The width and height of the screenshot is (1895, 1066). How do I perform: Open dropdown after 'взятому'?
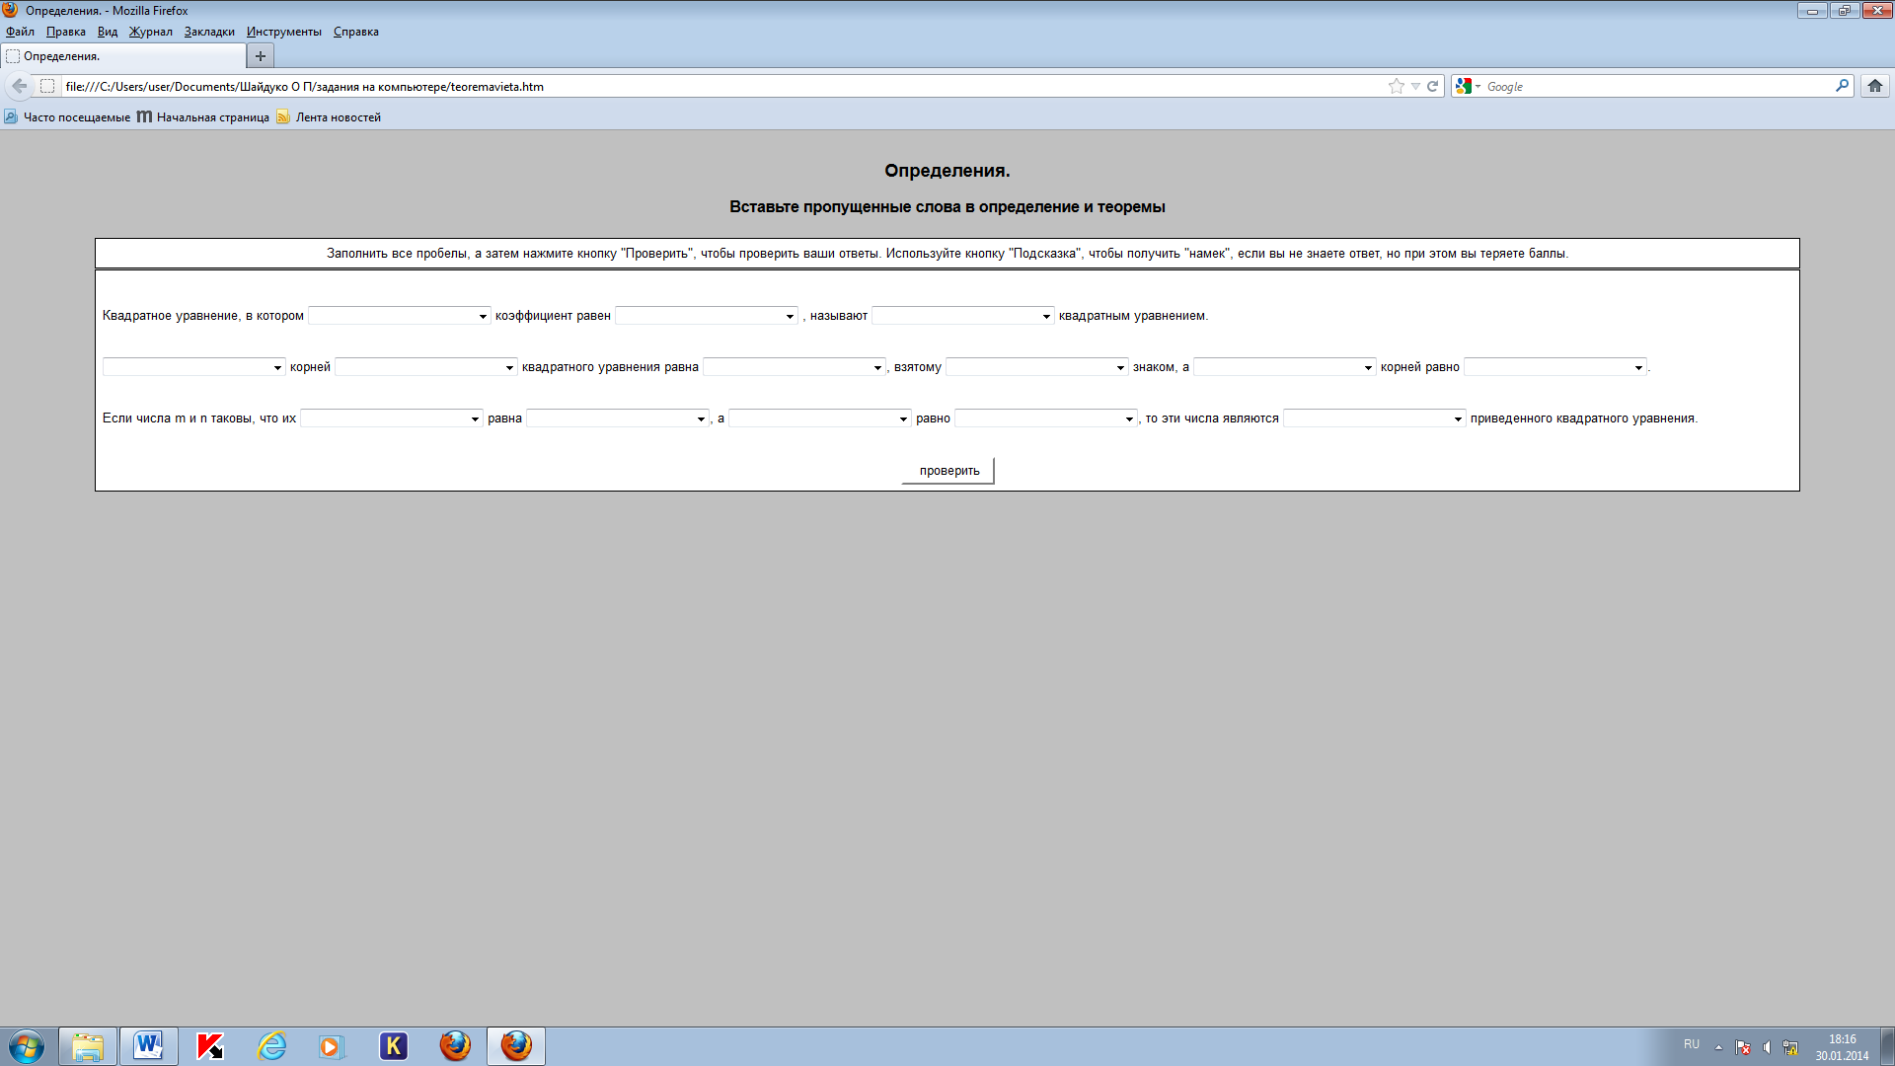tap(1036, 367)
